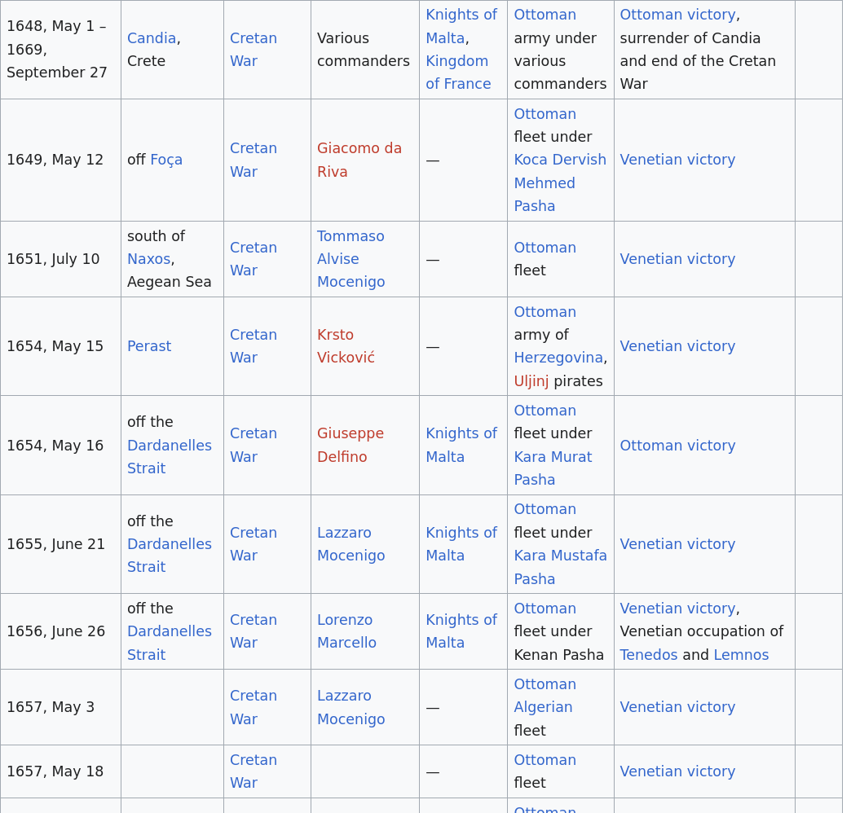
Task: Select the date text 1654, May 16
Action: pyautogui.click(x=55, y=446)
